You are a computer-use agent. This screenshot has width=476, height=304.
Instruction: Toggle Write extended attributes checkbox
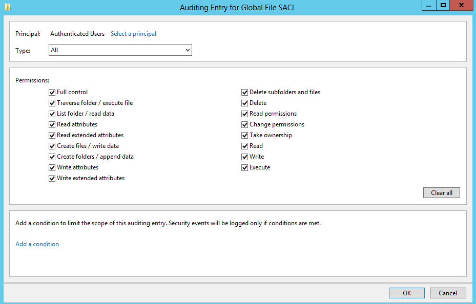(x=52, y=178)
